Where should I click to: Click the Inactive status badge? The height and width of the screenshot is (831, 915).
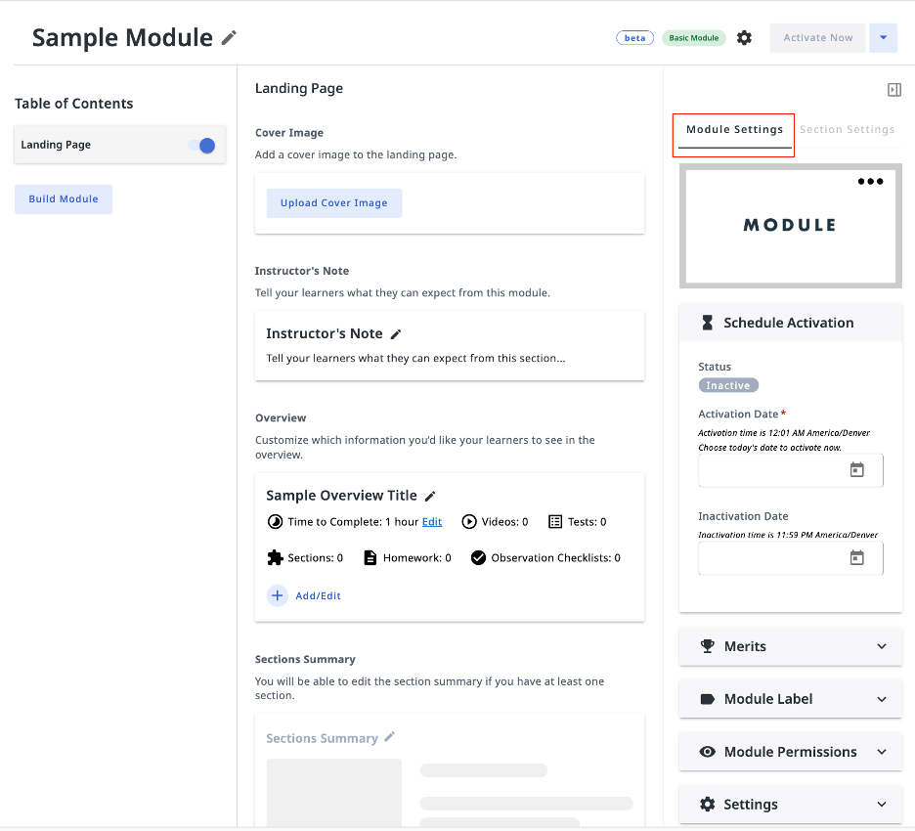[x=728, y=385]
